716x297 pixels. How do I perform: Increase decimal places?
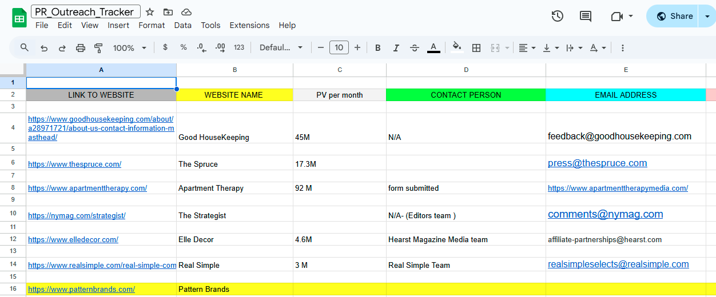pos(220,47)
